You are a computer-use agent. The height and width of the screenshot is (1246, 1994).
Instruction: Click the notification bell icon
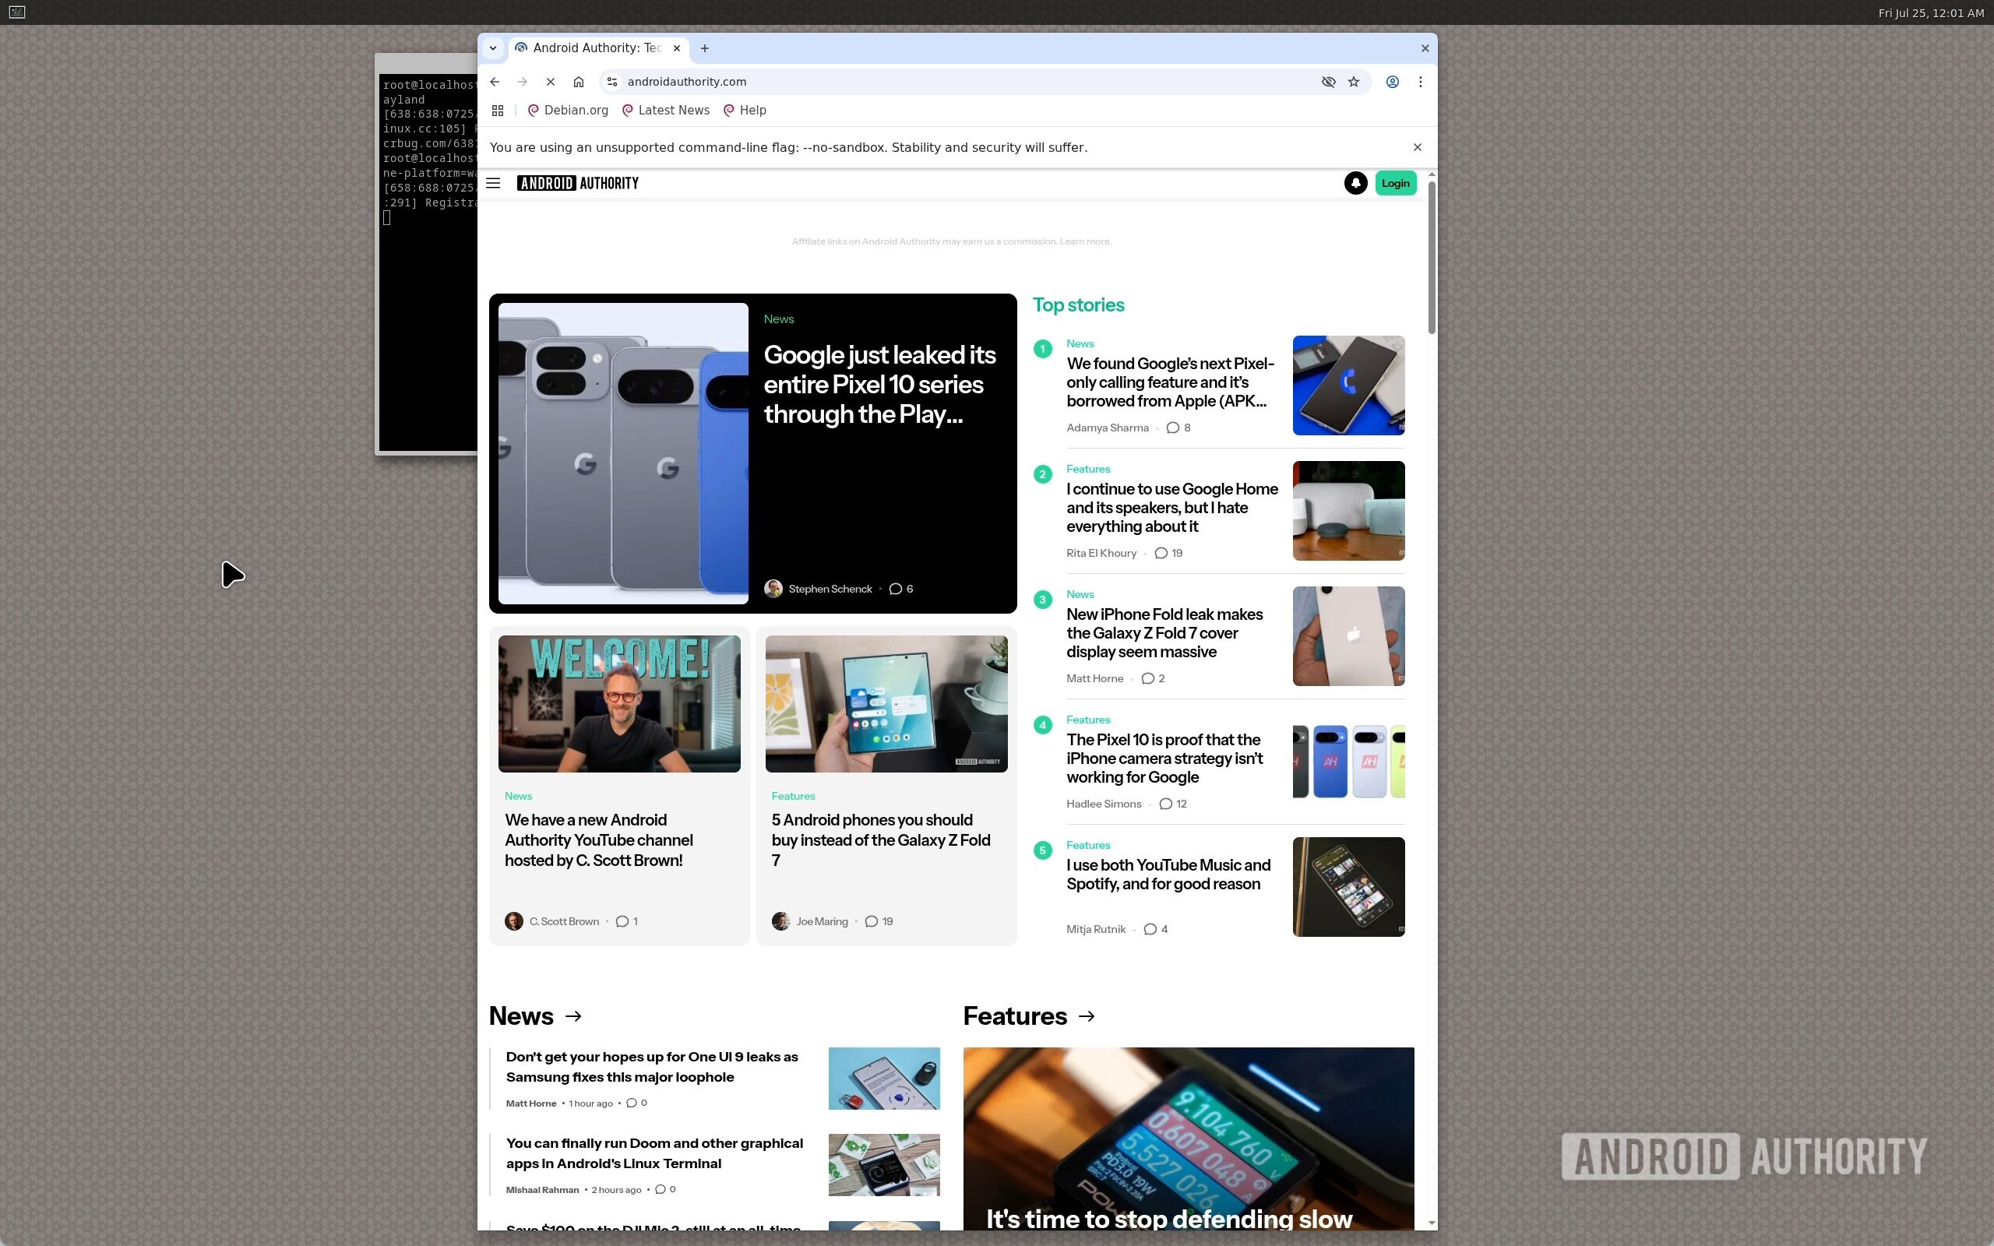[x=1355, y=183]
